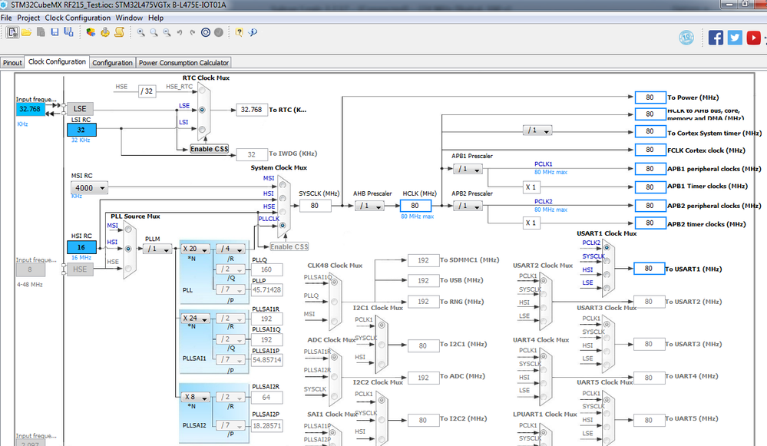Select MSI in PLL Source Mux
The height and width of the screenshot is (446, 767).
(128, 229)
